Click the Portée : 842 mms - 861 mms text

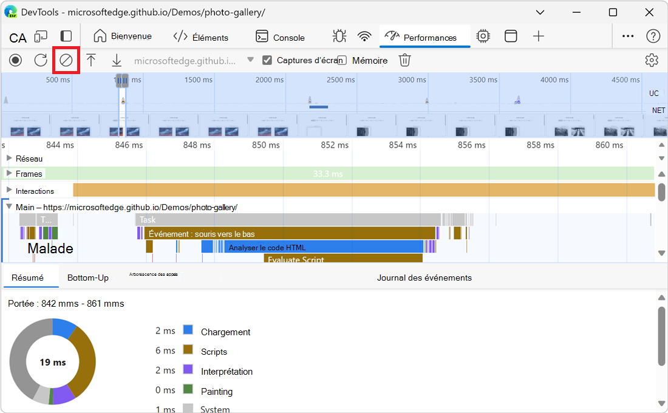(x=66, y=304)
